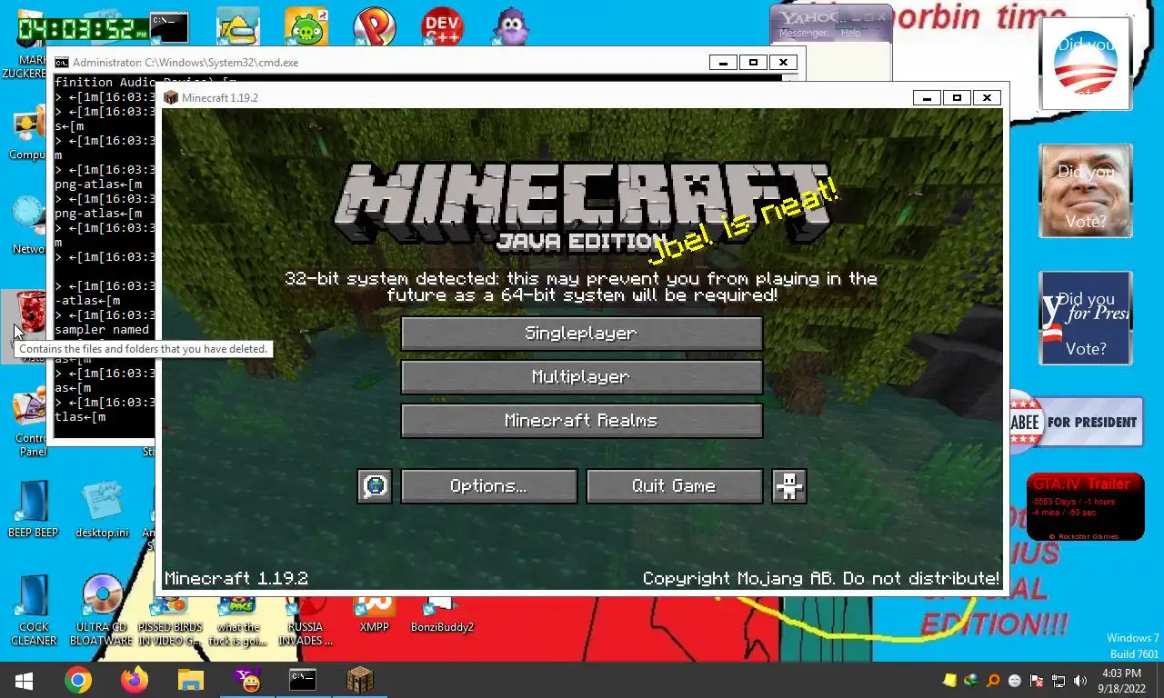Open the BEEP BEEP desktop shortcut
Image resolution: width=1164 pixels, height=698 pixels.
tap(33, 509)
